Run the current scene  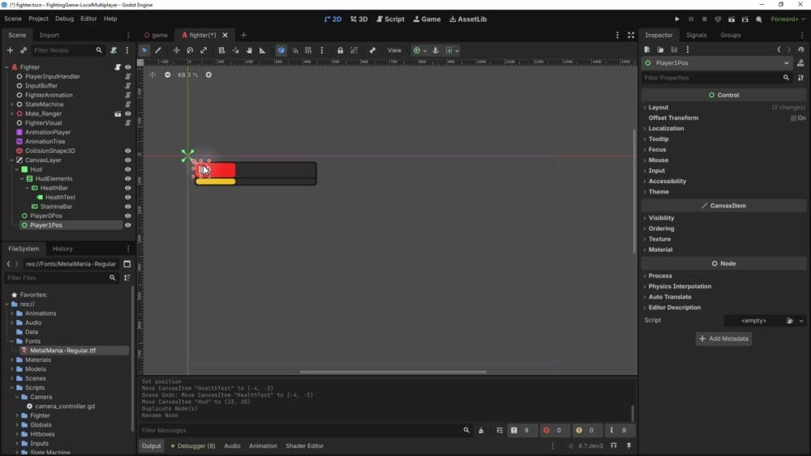click(732, 19)
